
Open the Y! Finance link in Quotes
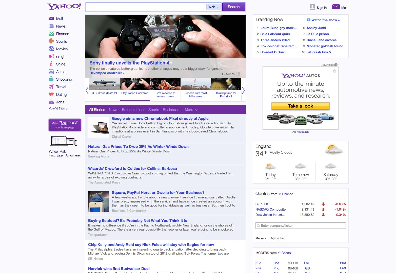click(x=286, y=194)
